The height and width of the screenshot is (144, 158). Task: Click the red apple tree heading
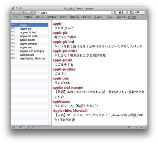point(61,78)
